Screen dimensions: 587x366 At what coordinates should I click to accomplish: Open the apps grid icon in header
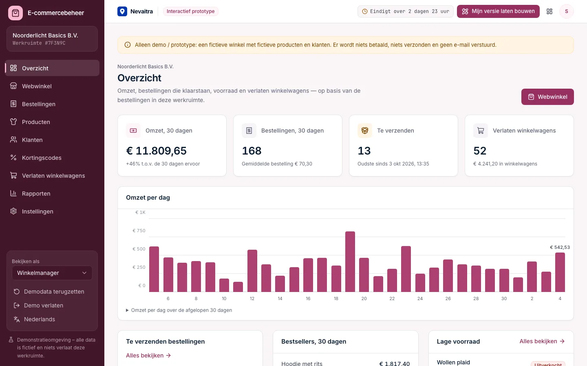549,11
